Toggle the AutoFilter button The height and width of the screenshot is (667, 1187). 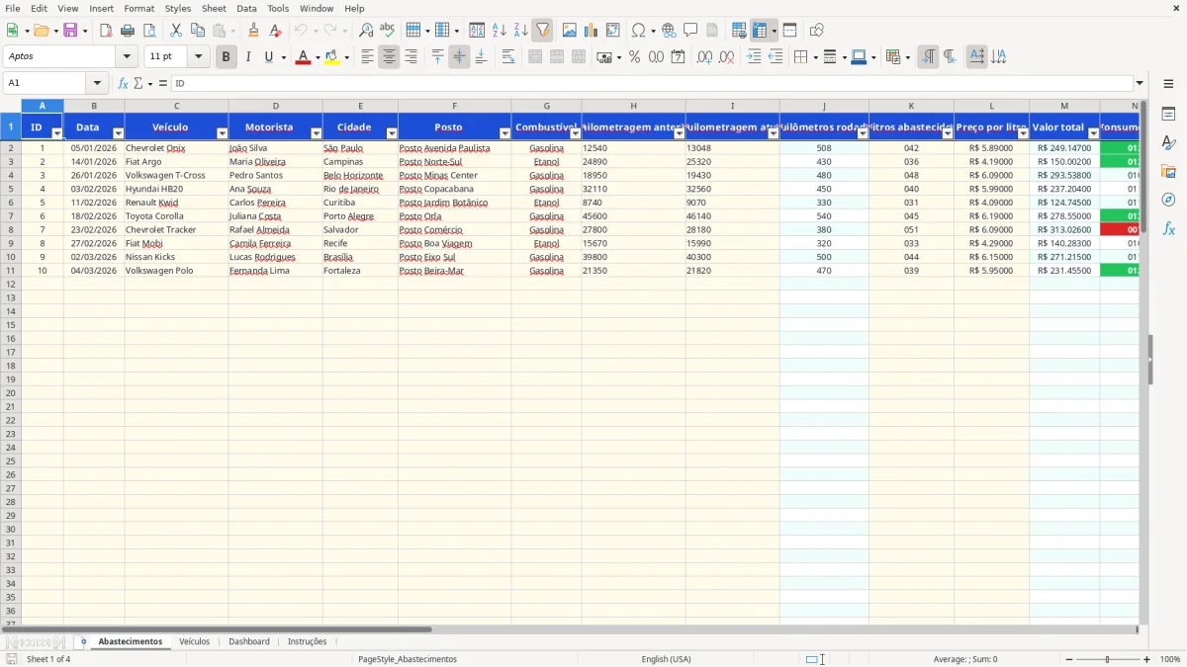(x=542, y=31)
